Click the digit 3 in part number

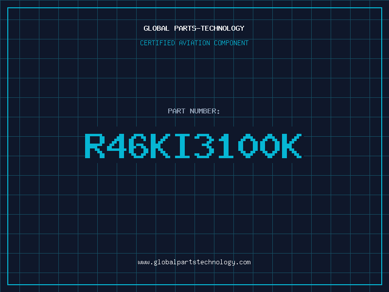[204, 146]
